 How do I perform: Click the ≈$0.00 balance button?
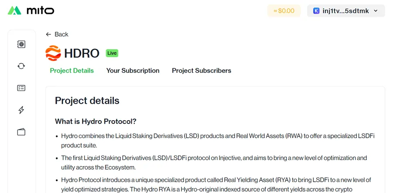click(x=284, y=11)
